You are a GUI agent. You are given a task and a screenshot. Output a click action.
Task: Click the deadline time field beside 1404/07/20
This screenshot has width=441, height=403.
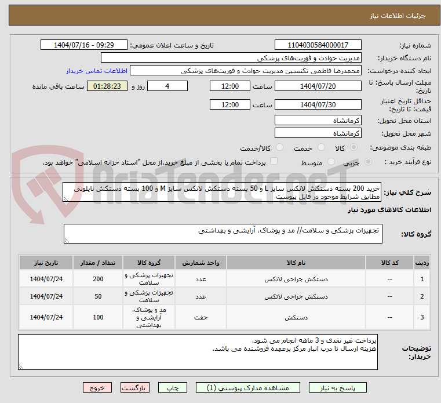(230, 86)
